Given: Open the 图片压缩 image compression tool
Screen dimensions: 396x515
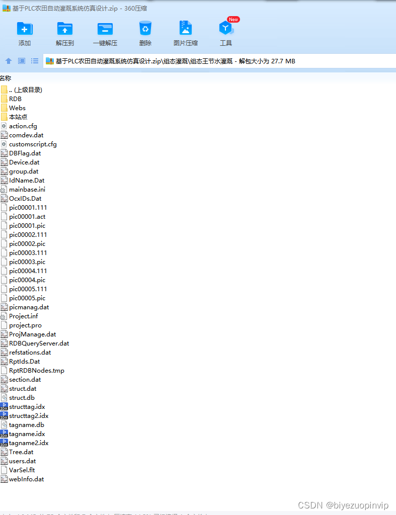Looking at the screenshot, I should point(185,28).
